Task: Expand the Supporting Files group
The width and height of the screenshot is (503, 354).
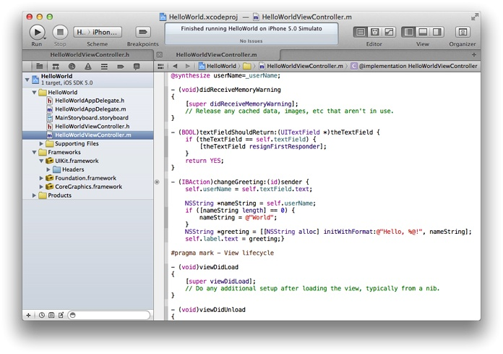Action: coord(41,143)
